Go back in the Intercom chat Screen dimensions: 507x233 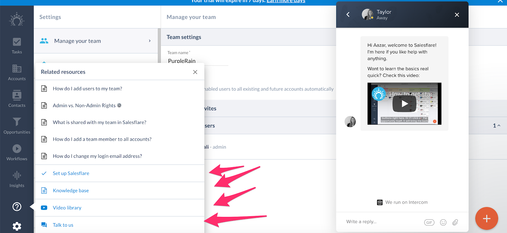click(348, 15)
